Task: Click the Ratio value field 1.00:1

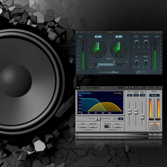Action: click(x=83, y=127)
